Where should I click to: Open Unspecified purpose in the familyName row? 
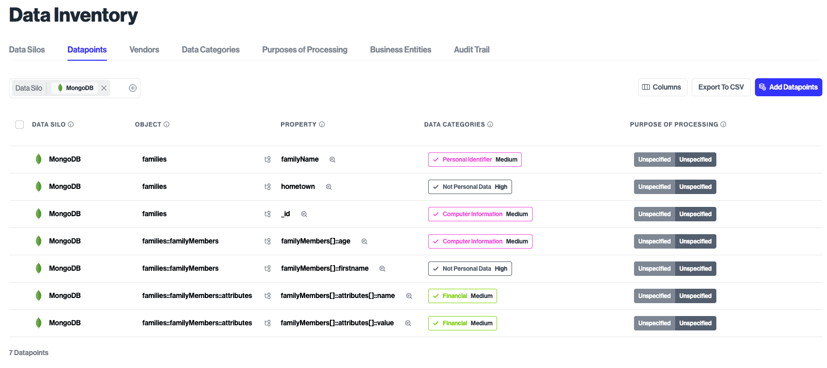(654, 160)
